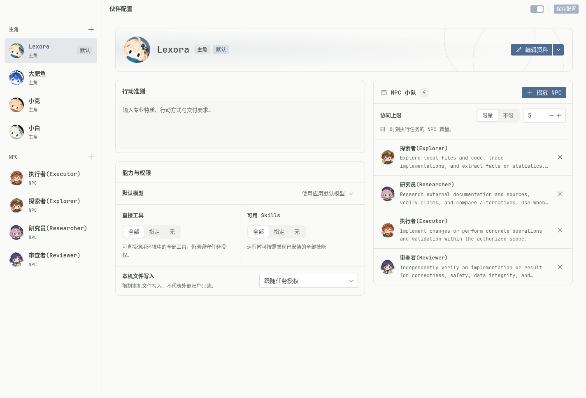586x398 pixels.
Task: Remove 执行者(Executor) from the NPC squad
Action: pyautogui.click(x=560, y=230)
